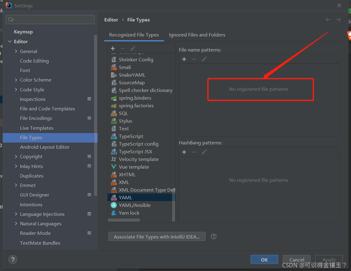Remove selected file type with minus icon
The image size is (351, 271).
(x=123, y=48)
